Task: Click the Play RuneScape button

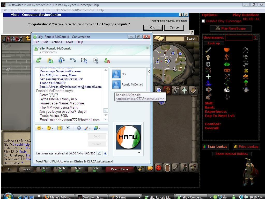Action: (231, 29)
